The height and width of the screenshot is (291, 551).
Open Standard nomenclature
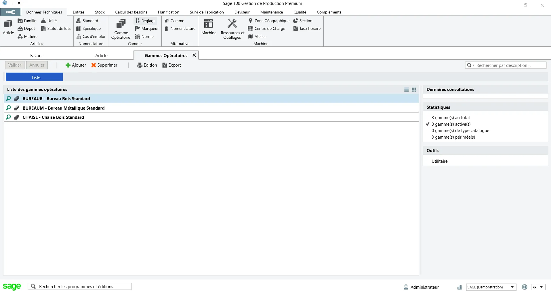pos(87,21)
